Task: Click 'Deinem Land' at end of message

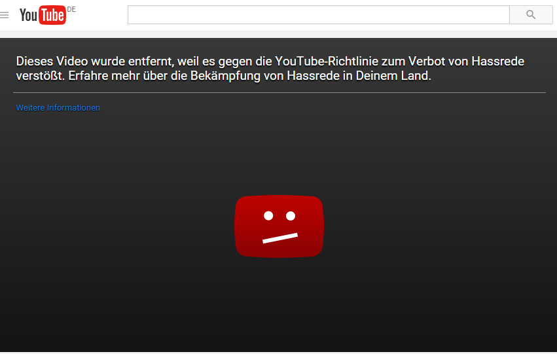Action: 393,76
